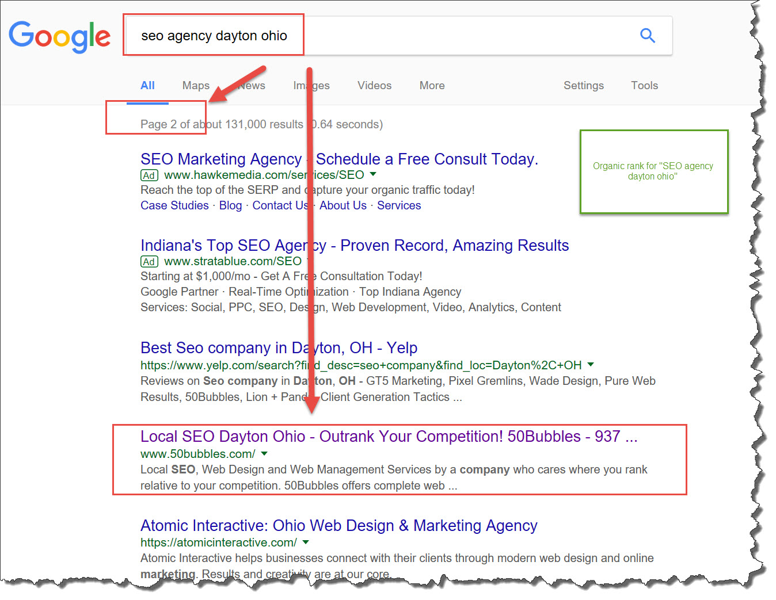Open the Contact Us sitelink
This screenshot has height=600, width=776.
click(x=280, y=205)
